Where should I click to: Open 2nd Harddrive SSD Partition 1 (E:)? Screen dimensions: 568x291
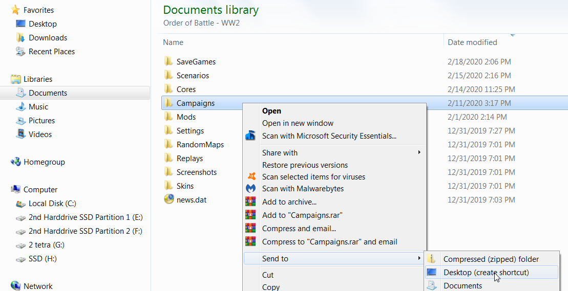(x=86, y=217)
